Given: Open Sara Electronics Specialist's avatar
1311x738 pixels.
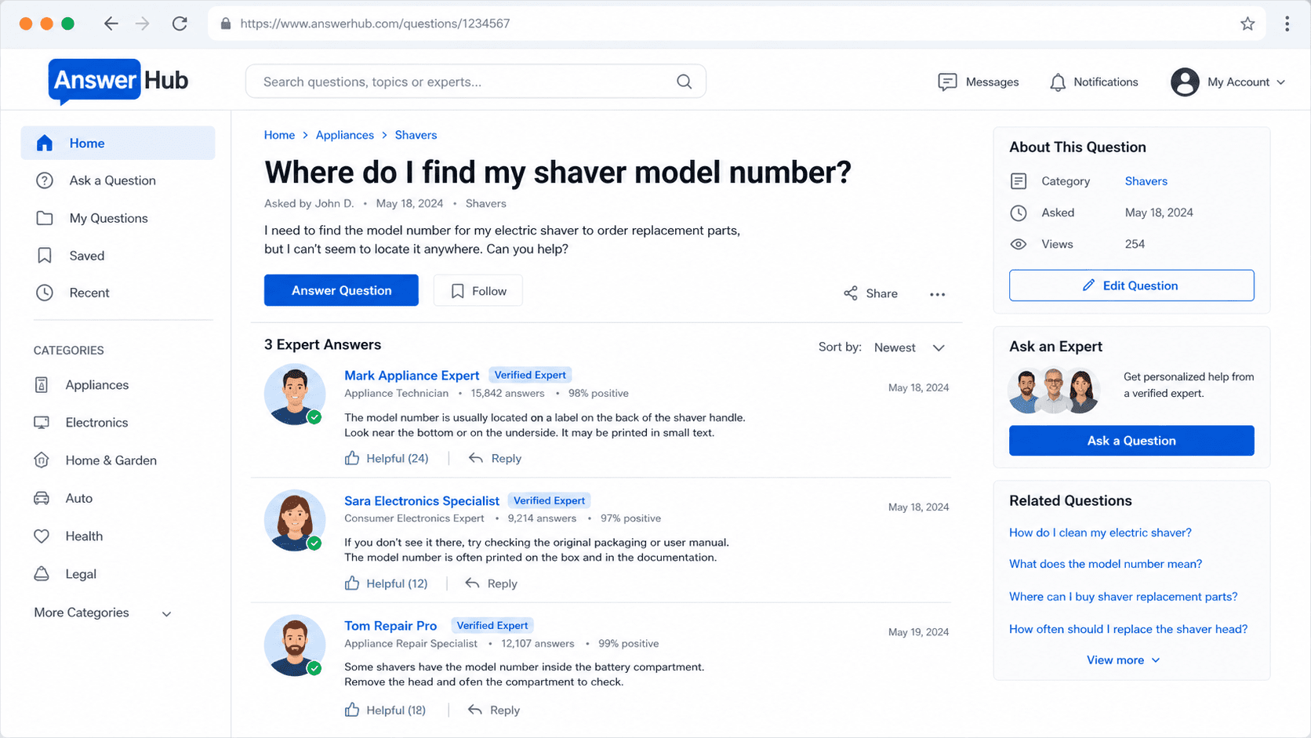Looking at the screenshot, I should pyautogui.click(x=294, y=520).
